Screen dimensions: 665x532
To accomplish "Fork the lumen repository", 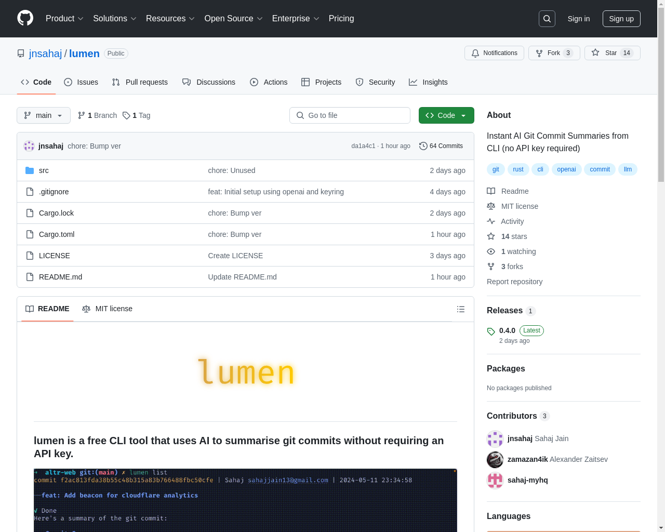I will [554, 53].
